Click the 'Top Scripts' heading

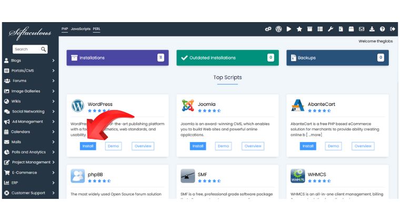[227, 77]
